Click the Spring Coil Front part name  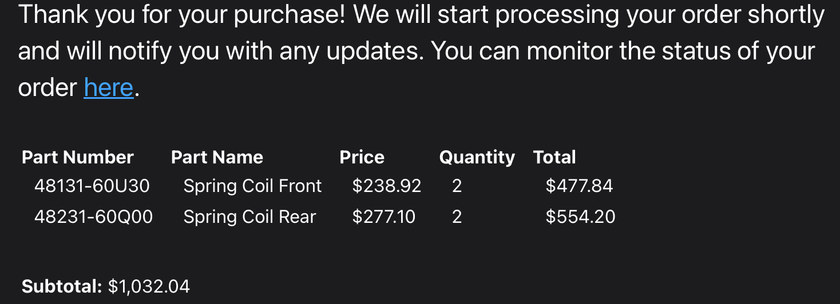pyautogui.click(x=252, y=186)
